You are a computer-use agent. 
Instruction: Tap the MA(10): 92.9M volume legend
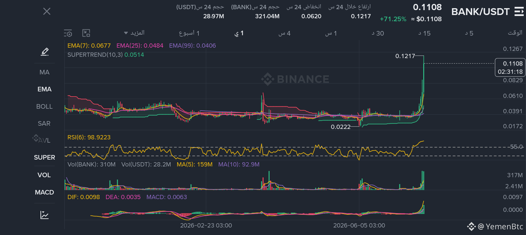[x=239, y=164]
